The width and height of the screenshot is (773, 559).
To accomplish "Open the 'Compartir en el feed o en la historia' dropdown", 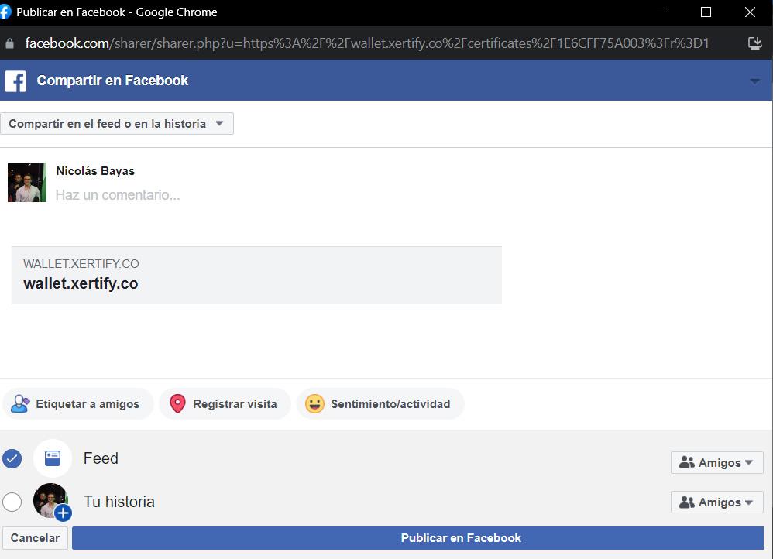I will click(117, 124).
